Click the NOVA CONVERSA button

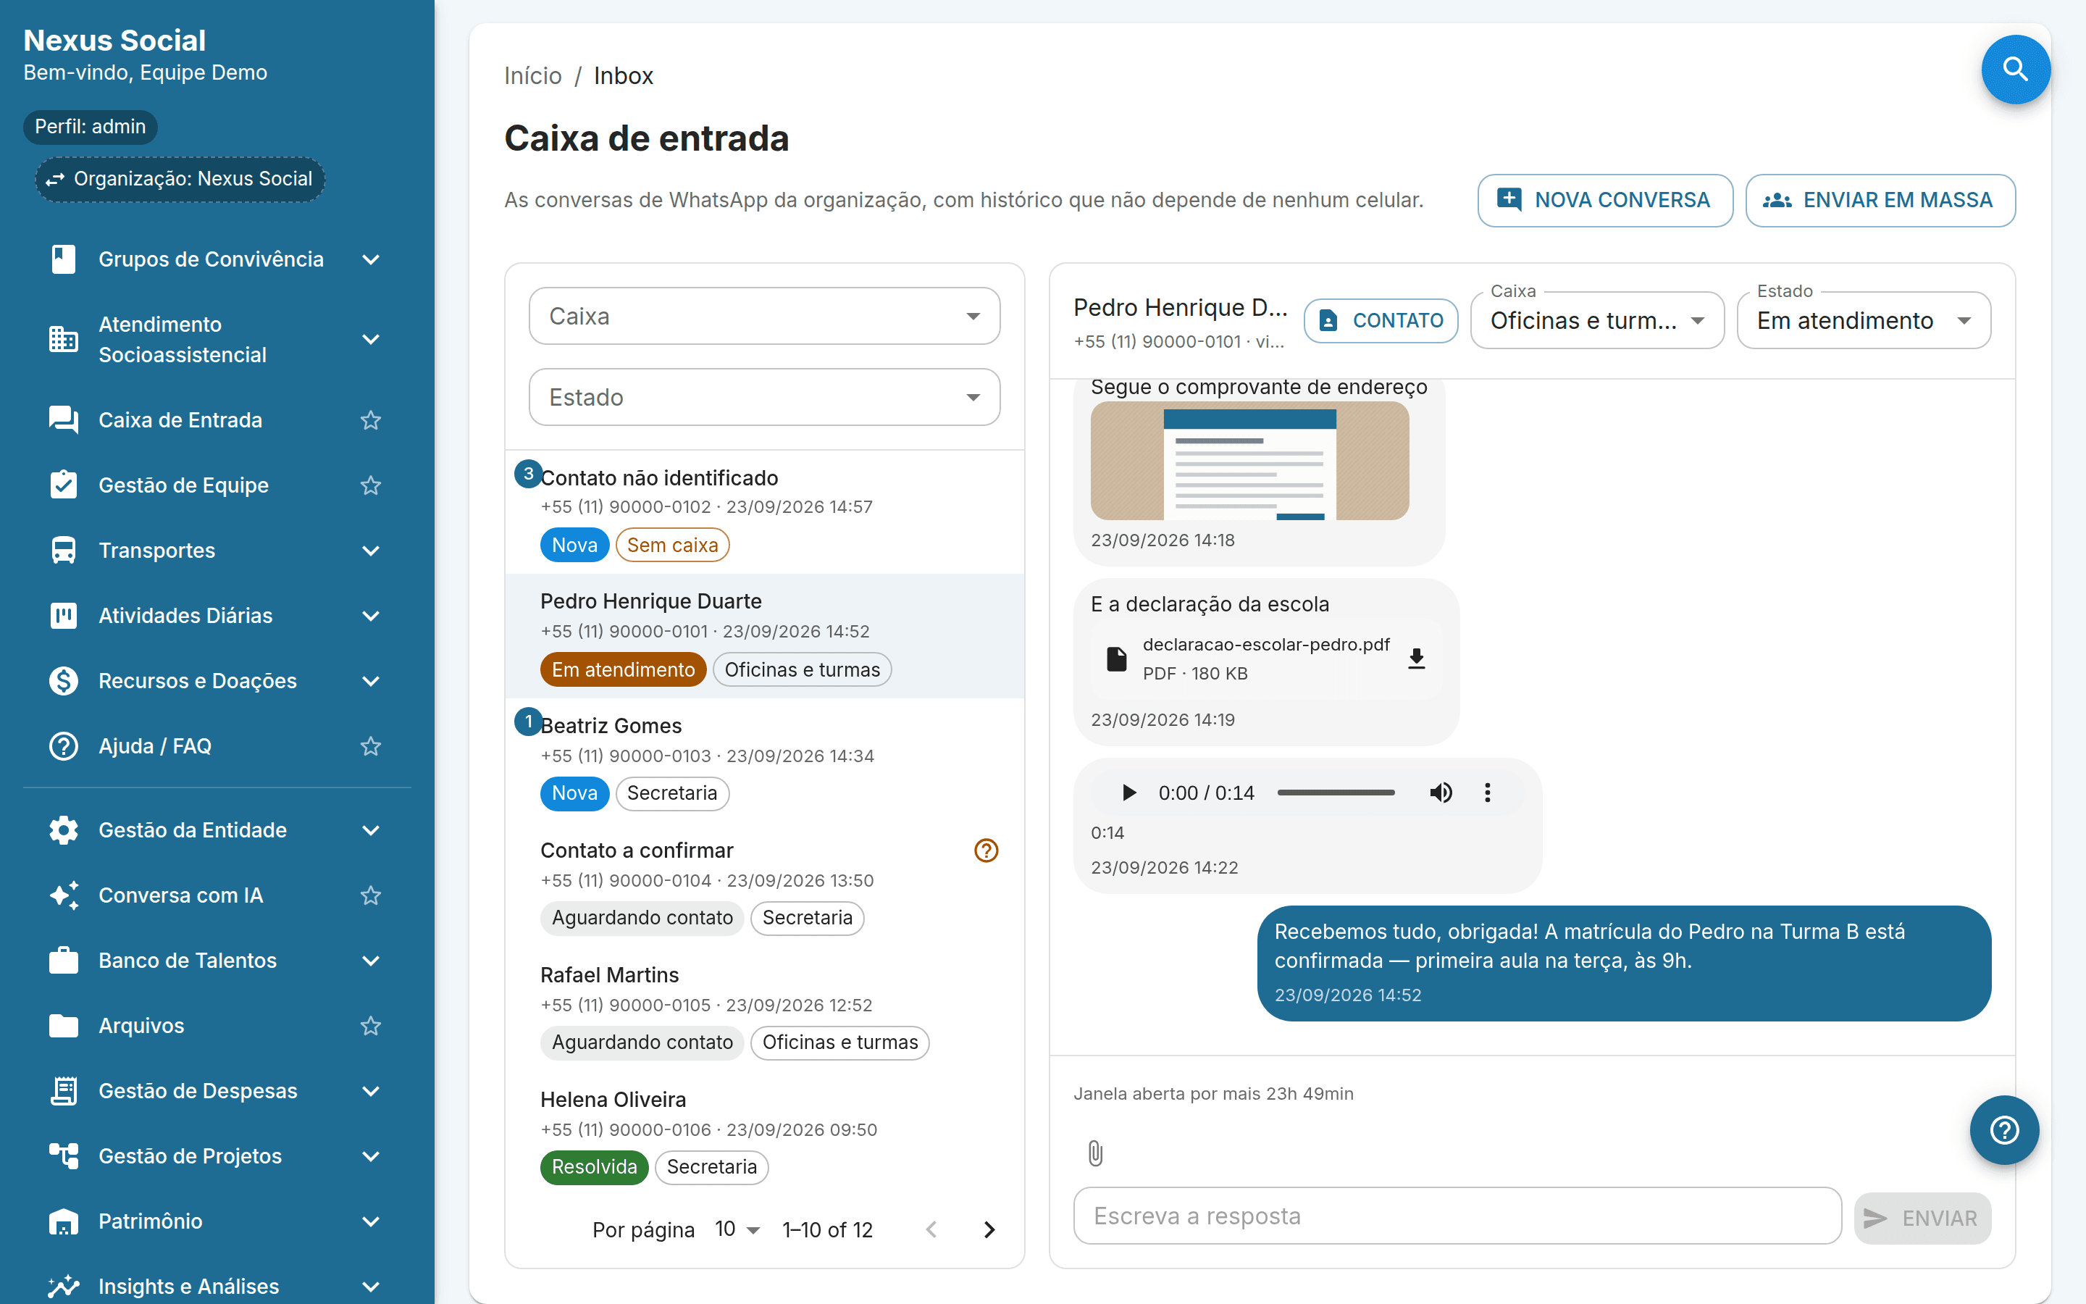point(1605,200)
